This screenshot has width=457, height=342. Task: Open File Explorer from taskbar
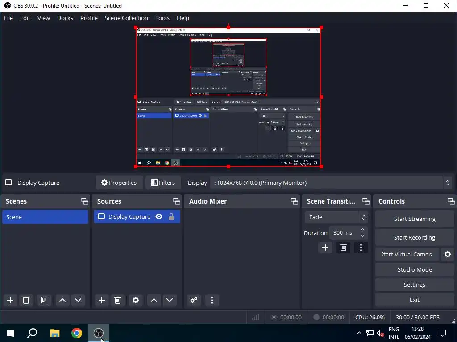click(54, 333)
